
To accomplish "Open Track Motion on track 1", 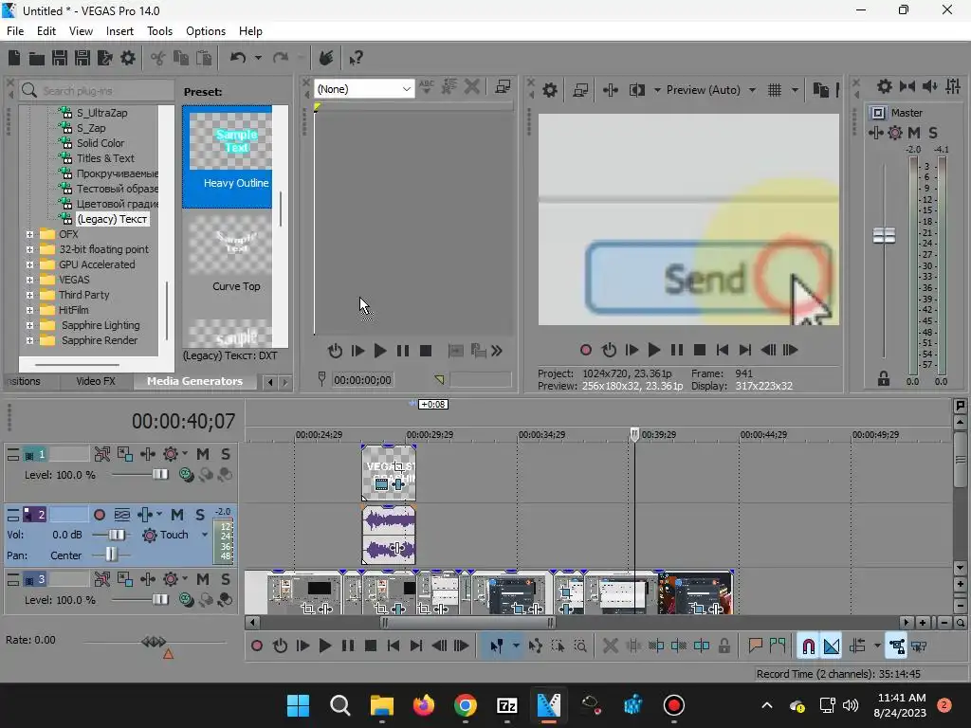I will click(125, 454).
